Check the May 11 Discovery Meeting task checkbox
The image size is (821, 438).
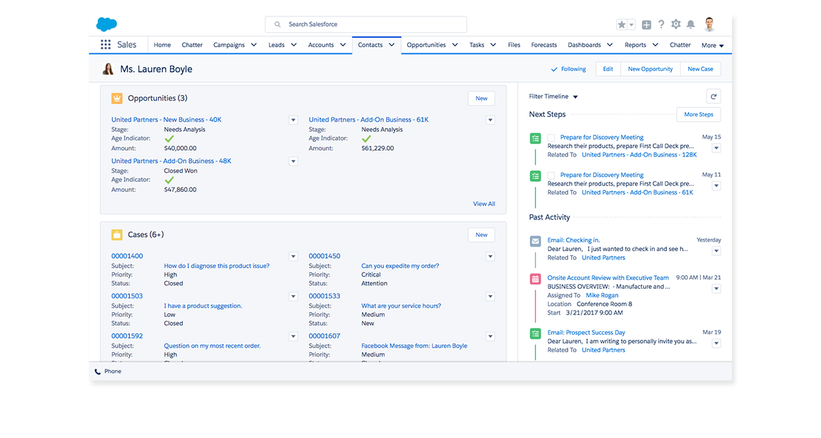click(551, 175)
